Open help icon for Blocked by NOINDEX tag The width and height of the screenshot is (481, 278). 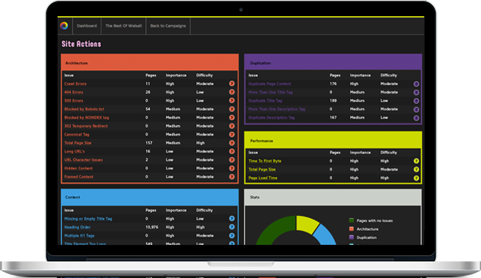tap(232, 117)
